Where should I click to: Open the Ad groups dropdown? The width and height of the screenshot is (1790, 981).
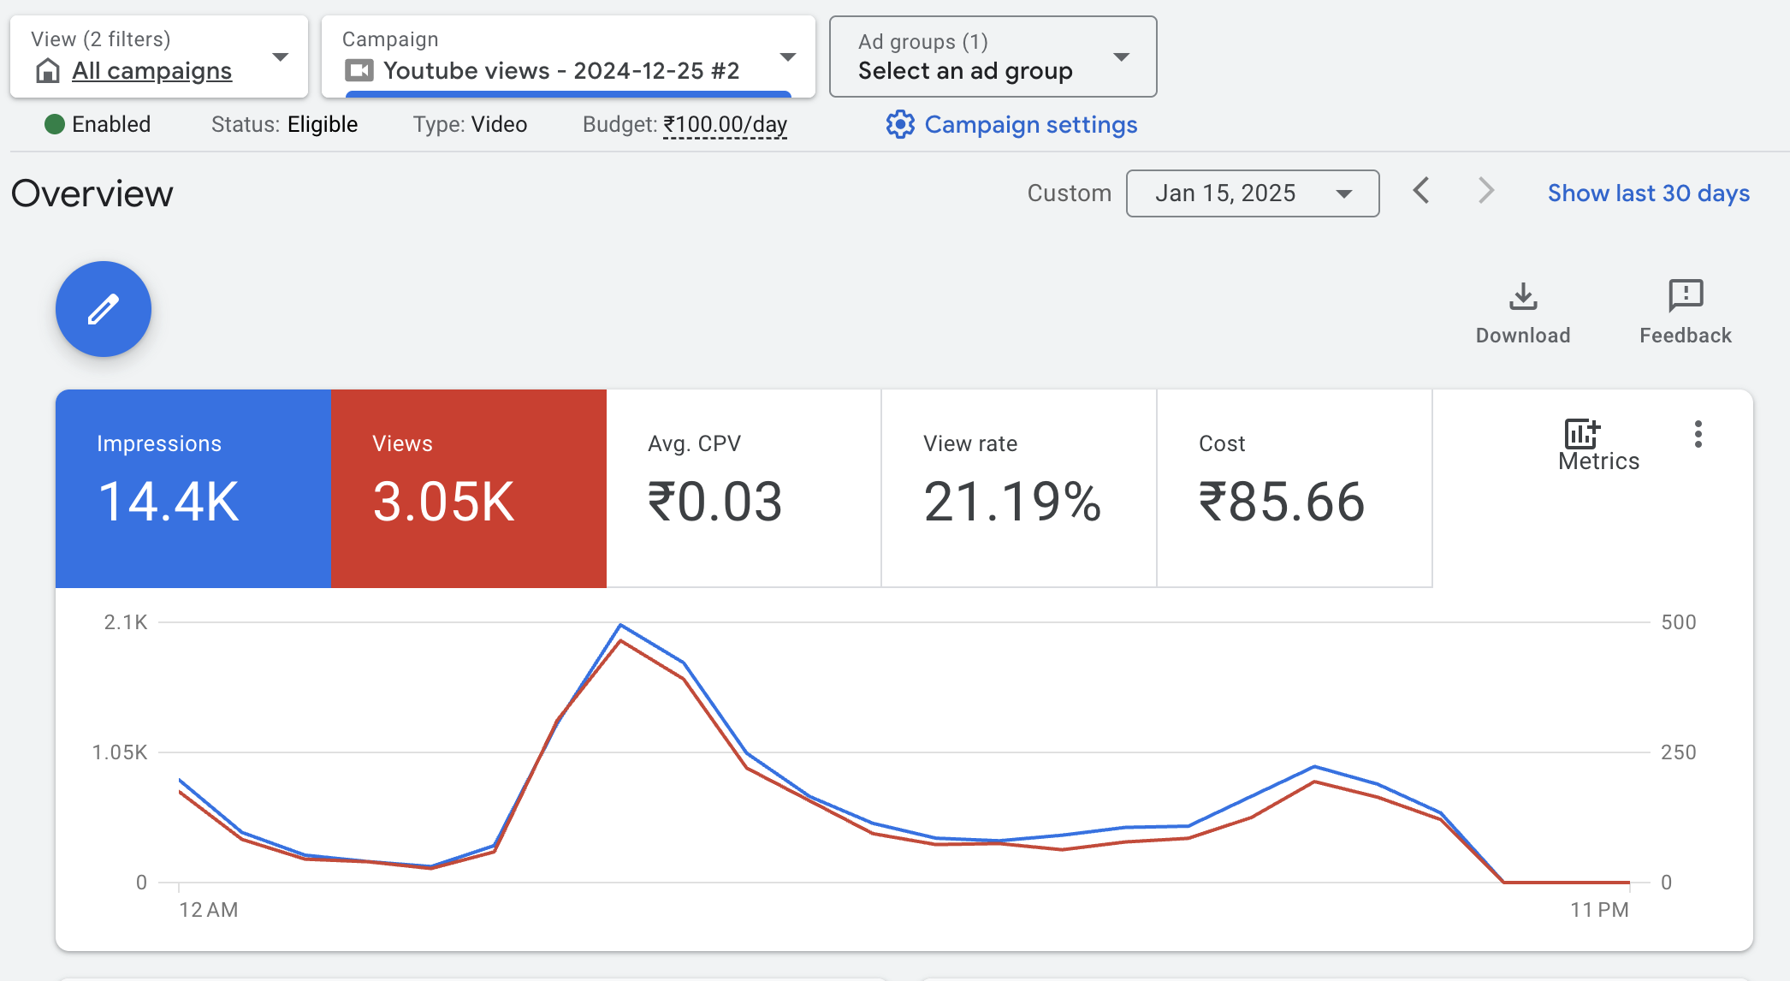coord(1121,57)
